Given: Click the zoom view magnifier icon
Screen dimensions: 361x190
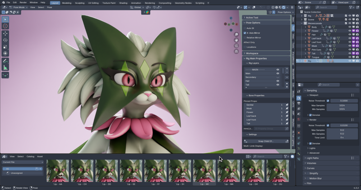Looking at the screenshot, I should [236, 34].
